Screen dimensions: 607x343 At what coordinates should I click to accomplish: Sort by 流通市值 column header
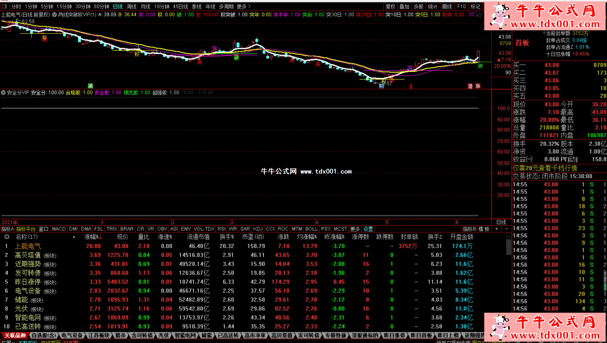[198, 237]
